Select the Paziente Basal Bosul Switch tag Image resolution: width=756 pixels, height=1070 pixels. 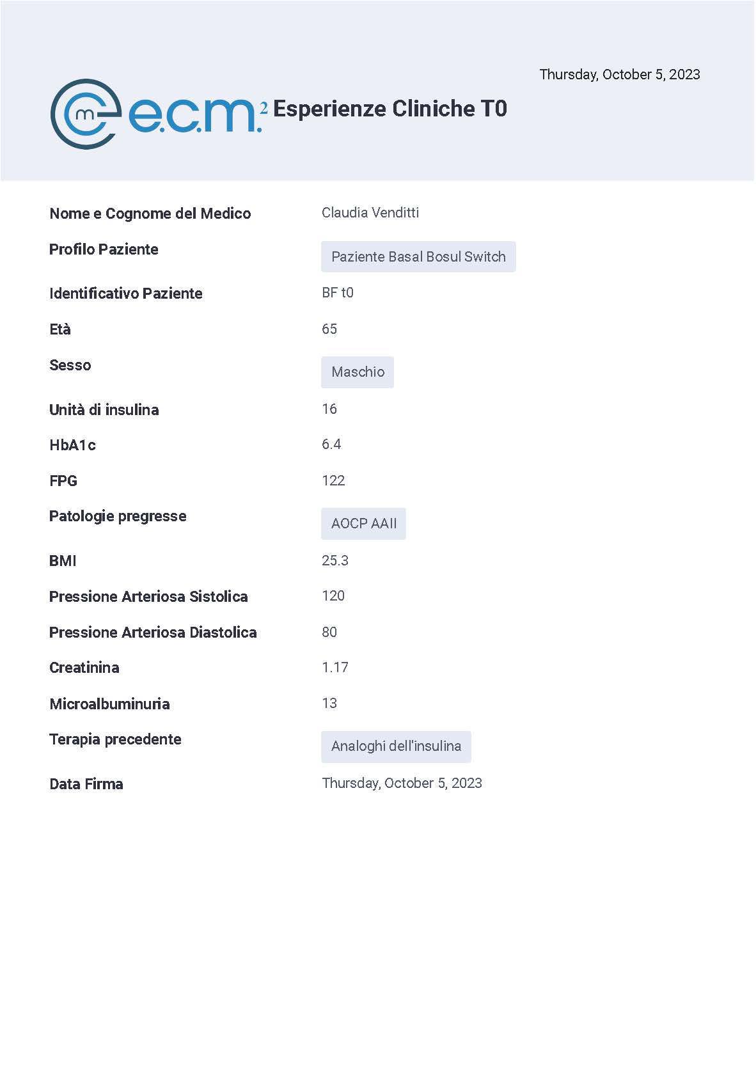tap(418, 256)
